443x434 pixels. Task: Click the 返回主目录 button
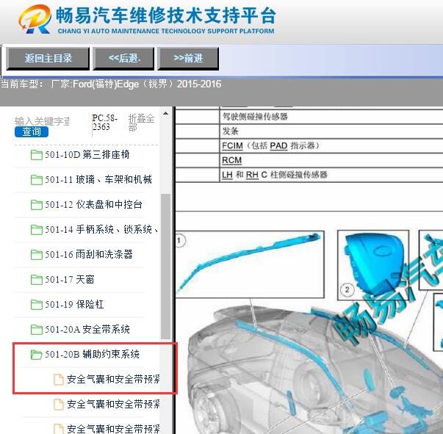pyautogui.click(x=48, y=59)
